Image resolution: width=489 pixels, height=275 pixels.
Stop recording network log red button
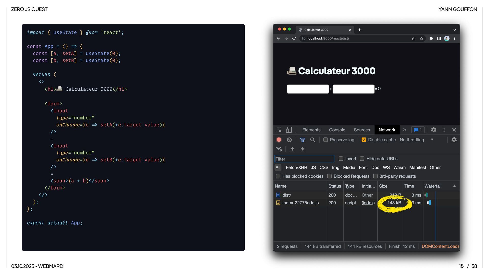(279, 140)
